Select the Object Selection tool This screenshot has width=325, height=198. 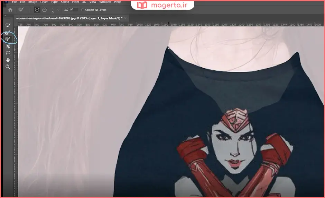pyautogui.click(x=8, y=46)
